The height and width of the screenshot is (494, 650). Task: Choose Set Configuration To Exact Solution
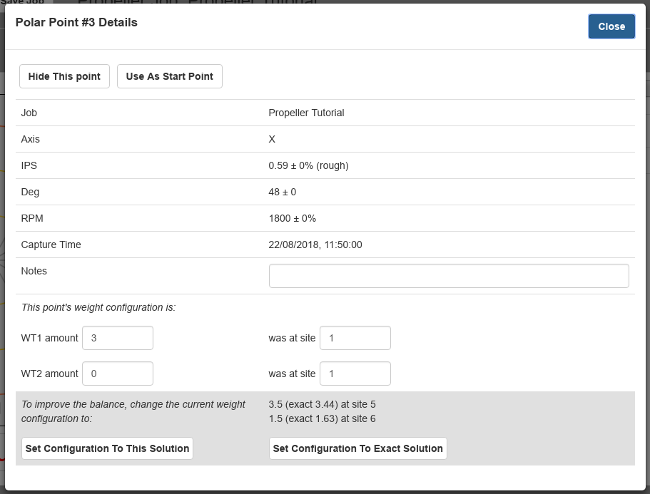click(x=357, y=448)
